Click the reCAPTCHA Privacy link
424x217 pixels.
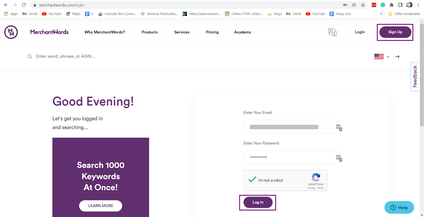point(311,188)
